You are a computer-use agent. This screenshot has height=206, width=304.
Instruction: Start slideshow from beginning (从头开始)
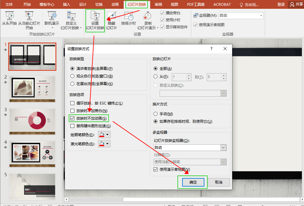pos(9,18)
